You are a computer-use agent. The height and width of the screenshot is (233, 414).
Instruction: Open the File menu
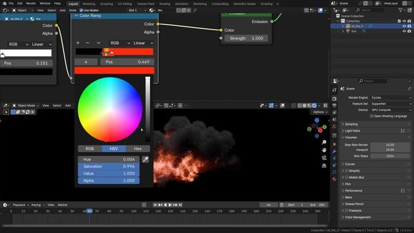[11, 4]
